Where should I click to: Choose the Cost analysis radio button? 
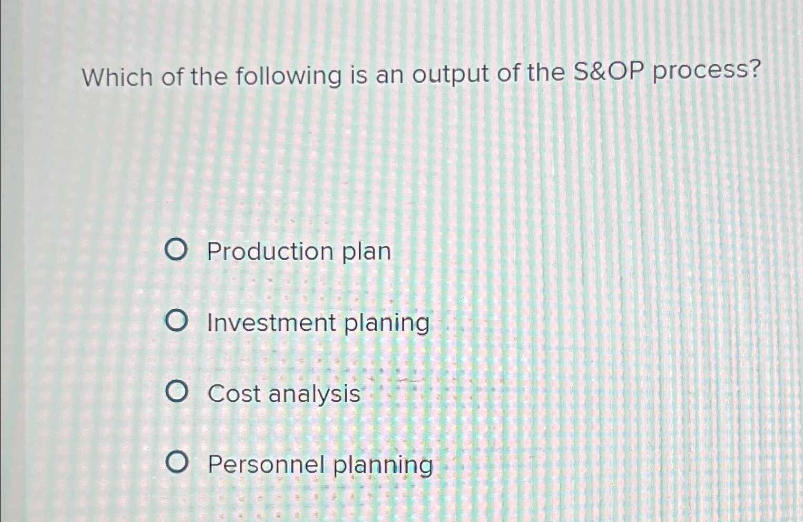tap(176, 392)
